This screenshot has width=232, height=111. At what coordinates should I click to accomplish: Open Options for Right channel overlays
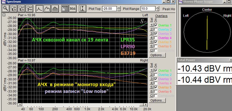pos(157,100)
